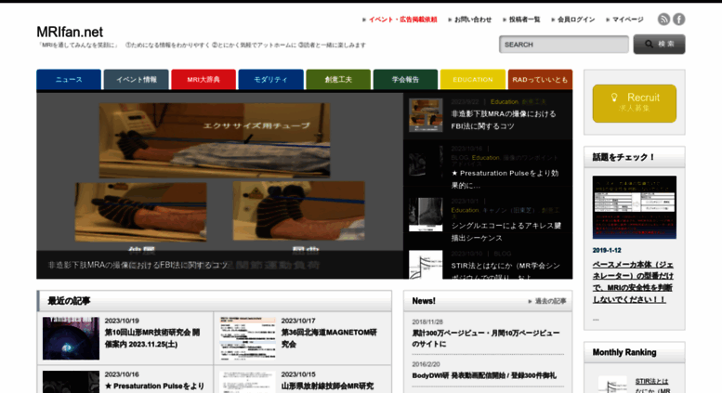Open BodyDWI研 発表動画配信開始 news item
The image size is (722, 393).
[x=484, y=375]
